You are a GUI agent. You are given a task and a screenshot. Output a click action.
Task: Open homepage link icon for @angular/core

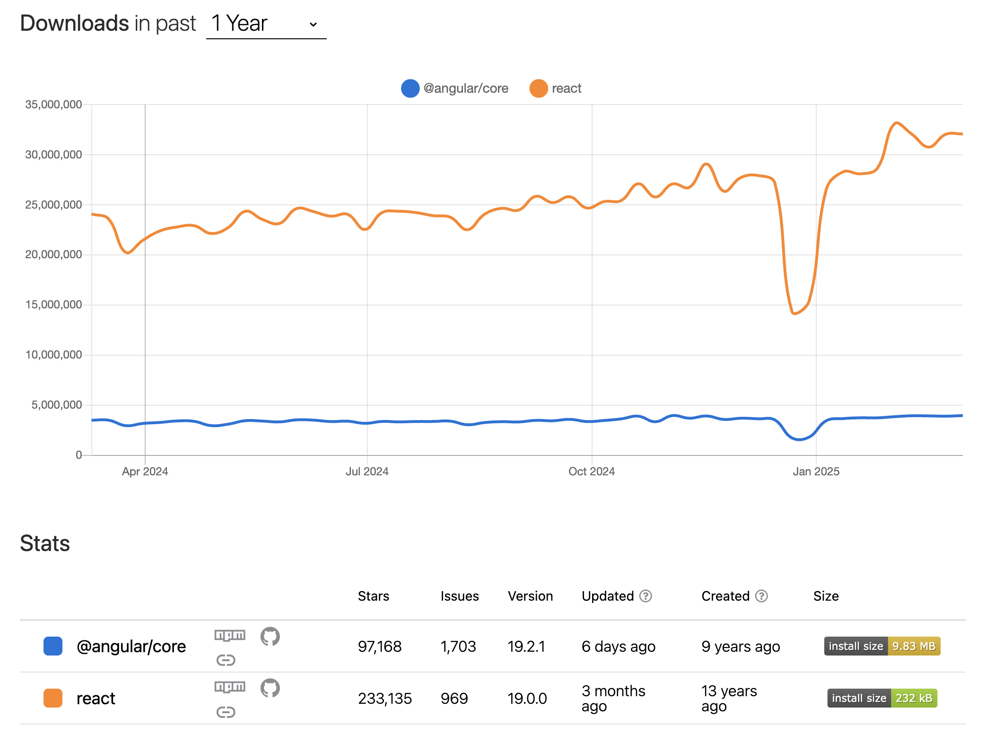226,660
